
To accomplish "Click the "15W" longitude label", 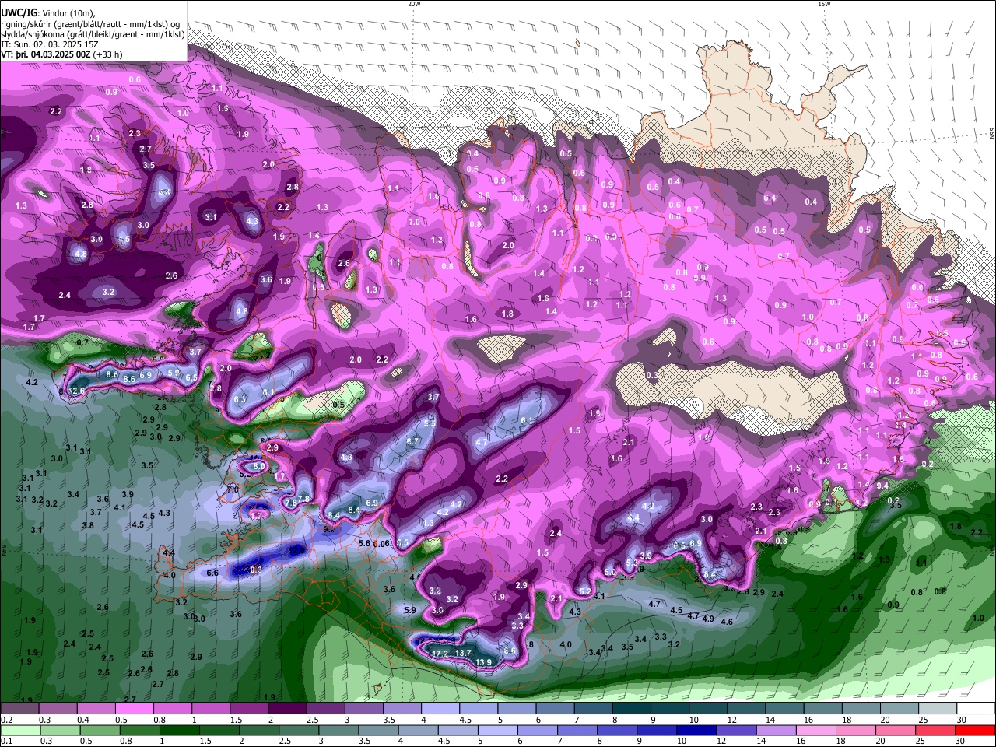I will pyautogui.click(x=824, y=4).
